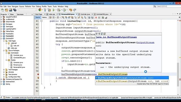Click the Clean and Build Project icon
Screen dimensions: 181x102
coord(49,10)
